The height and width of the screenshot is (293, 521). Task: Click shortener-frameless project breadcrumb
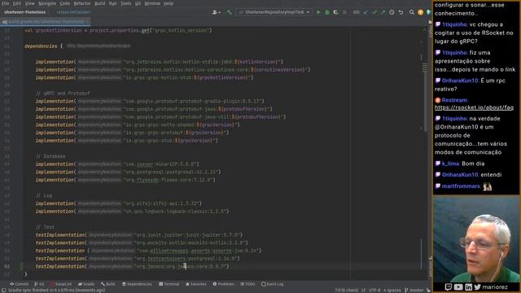[x=25, y=12]
